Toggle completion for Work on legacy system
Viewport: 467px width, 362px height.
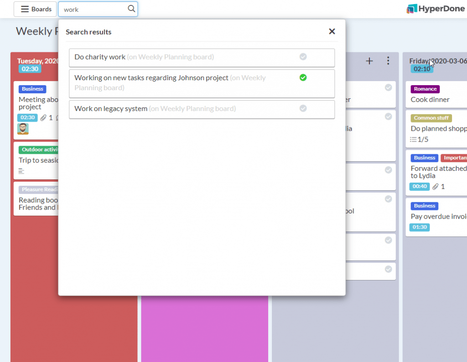303,108
